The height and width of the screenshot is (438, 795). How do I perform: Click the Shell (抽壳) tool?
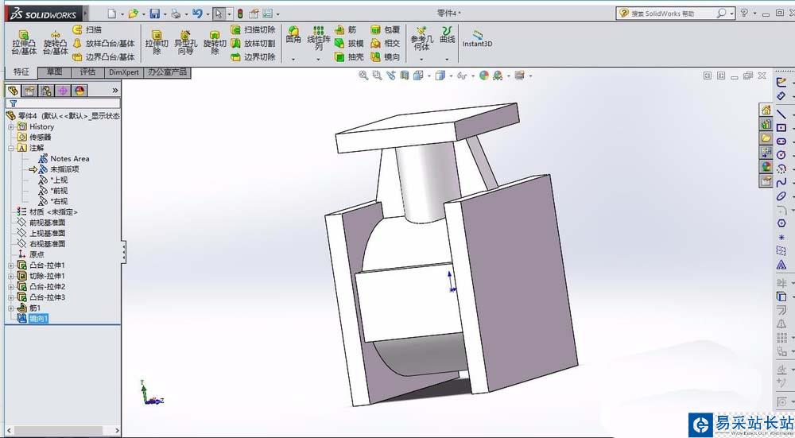click(349, 56)
